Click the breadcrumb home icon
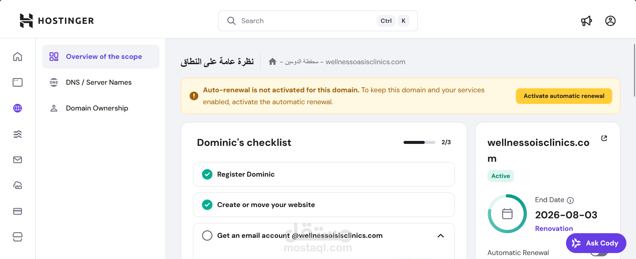The width and height of the screenshot is (636, 259). [x=273, y=62]
